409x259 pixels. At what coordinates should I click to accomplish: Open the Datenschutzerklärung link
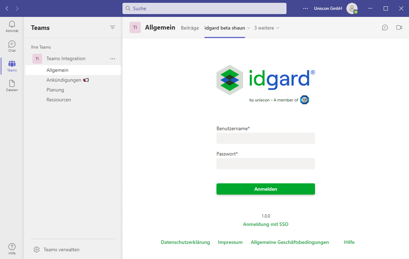[185, 242]
